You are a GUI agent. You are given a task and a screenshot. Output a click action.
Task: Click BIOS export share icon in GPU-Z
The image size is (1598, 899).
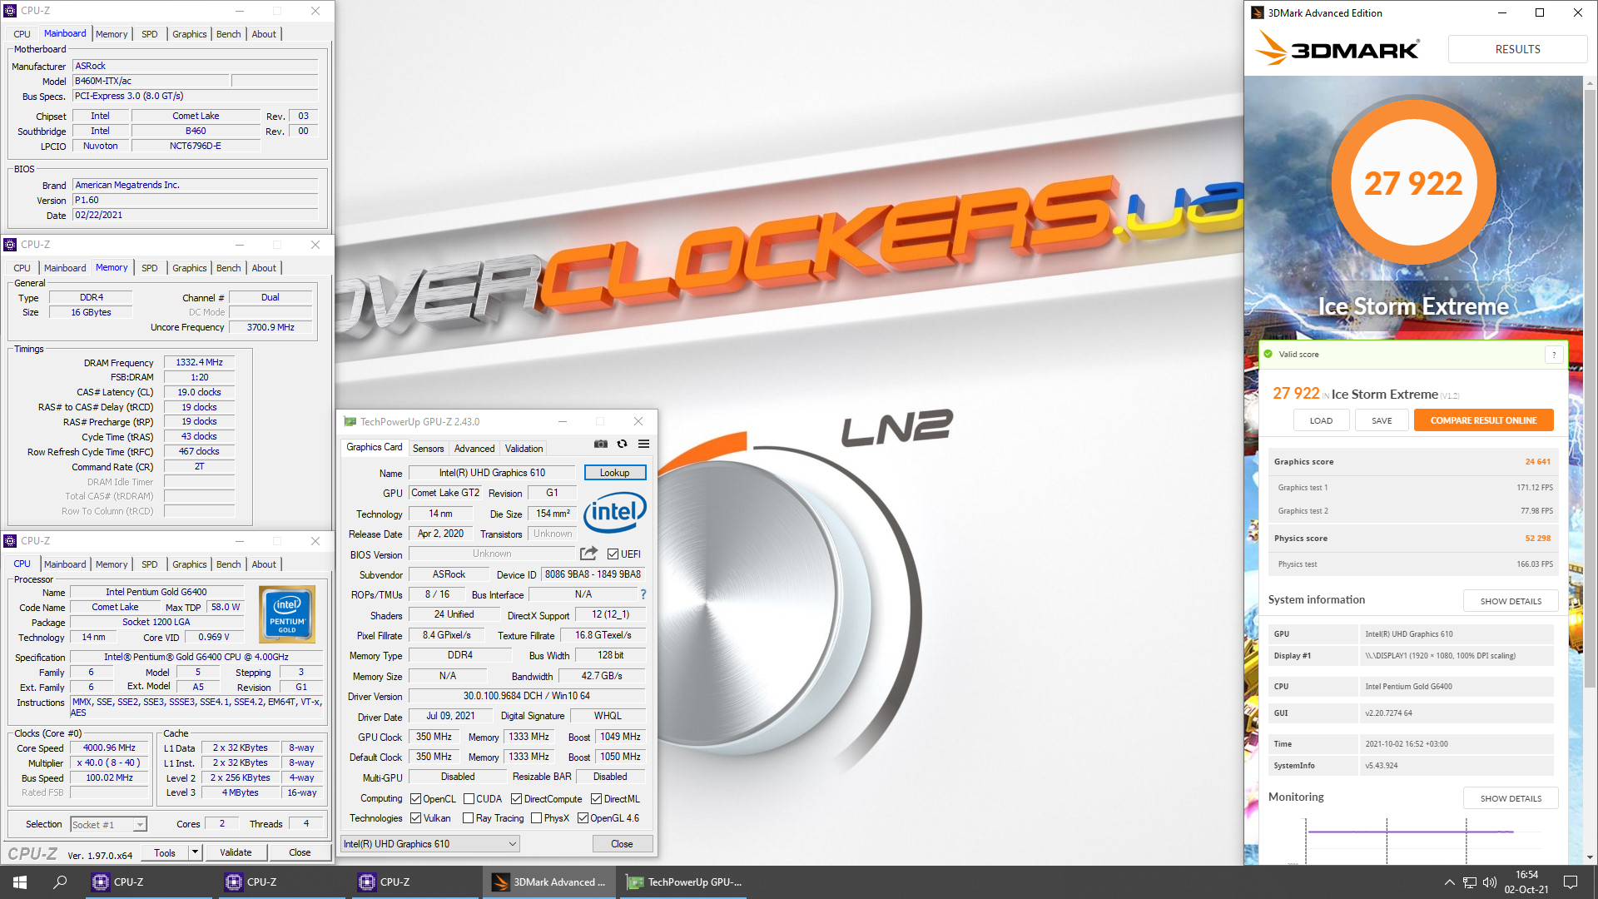588,554
